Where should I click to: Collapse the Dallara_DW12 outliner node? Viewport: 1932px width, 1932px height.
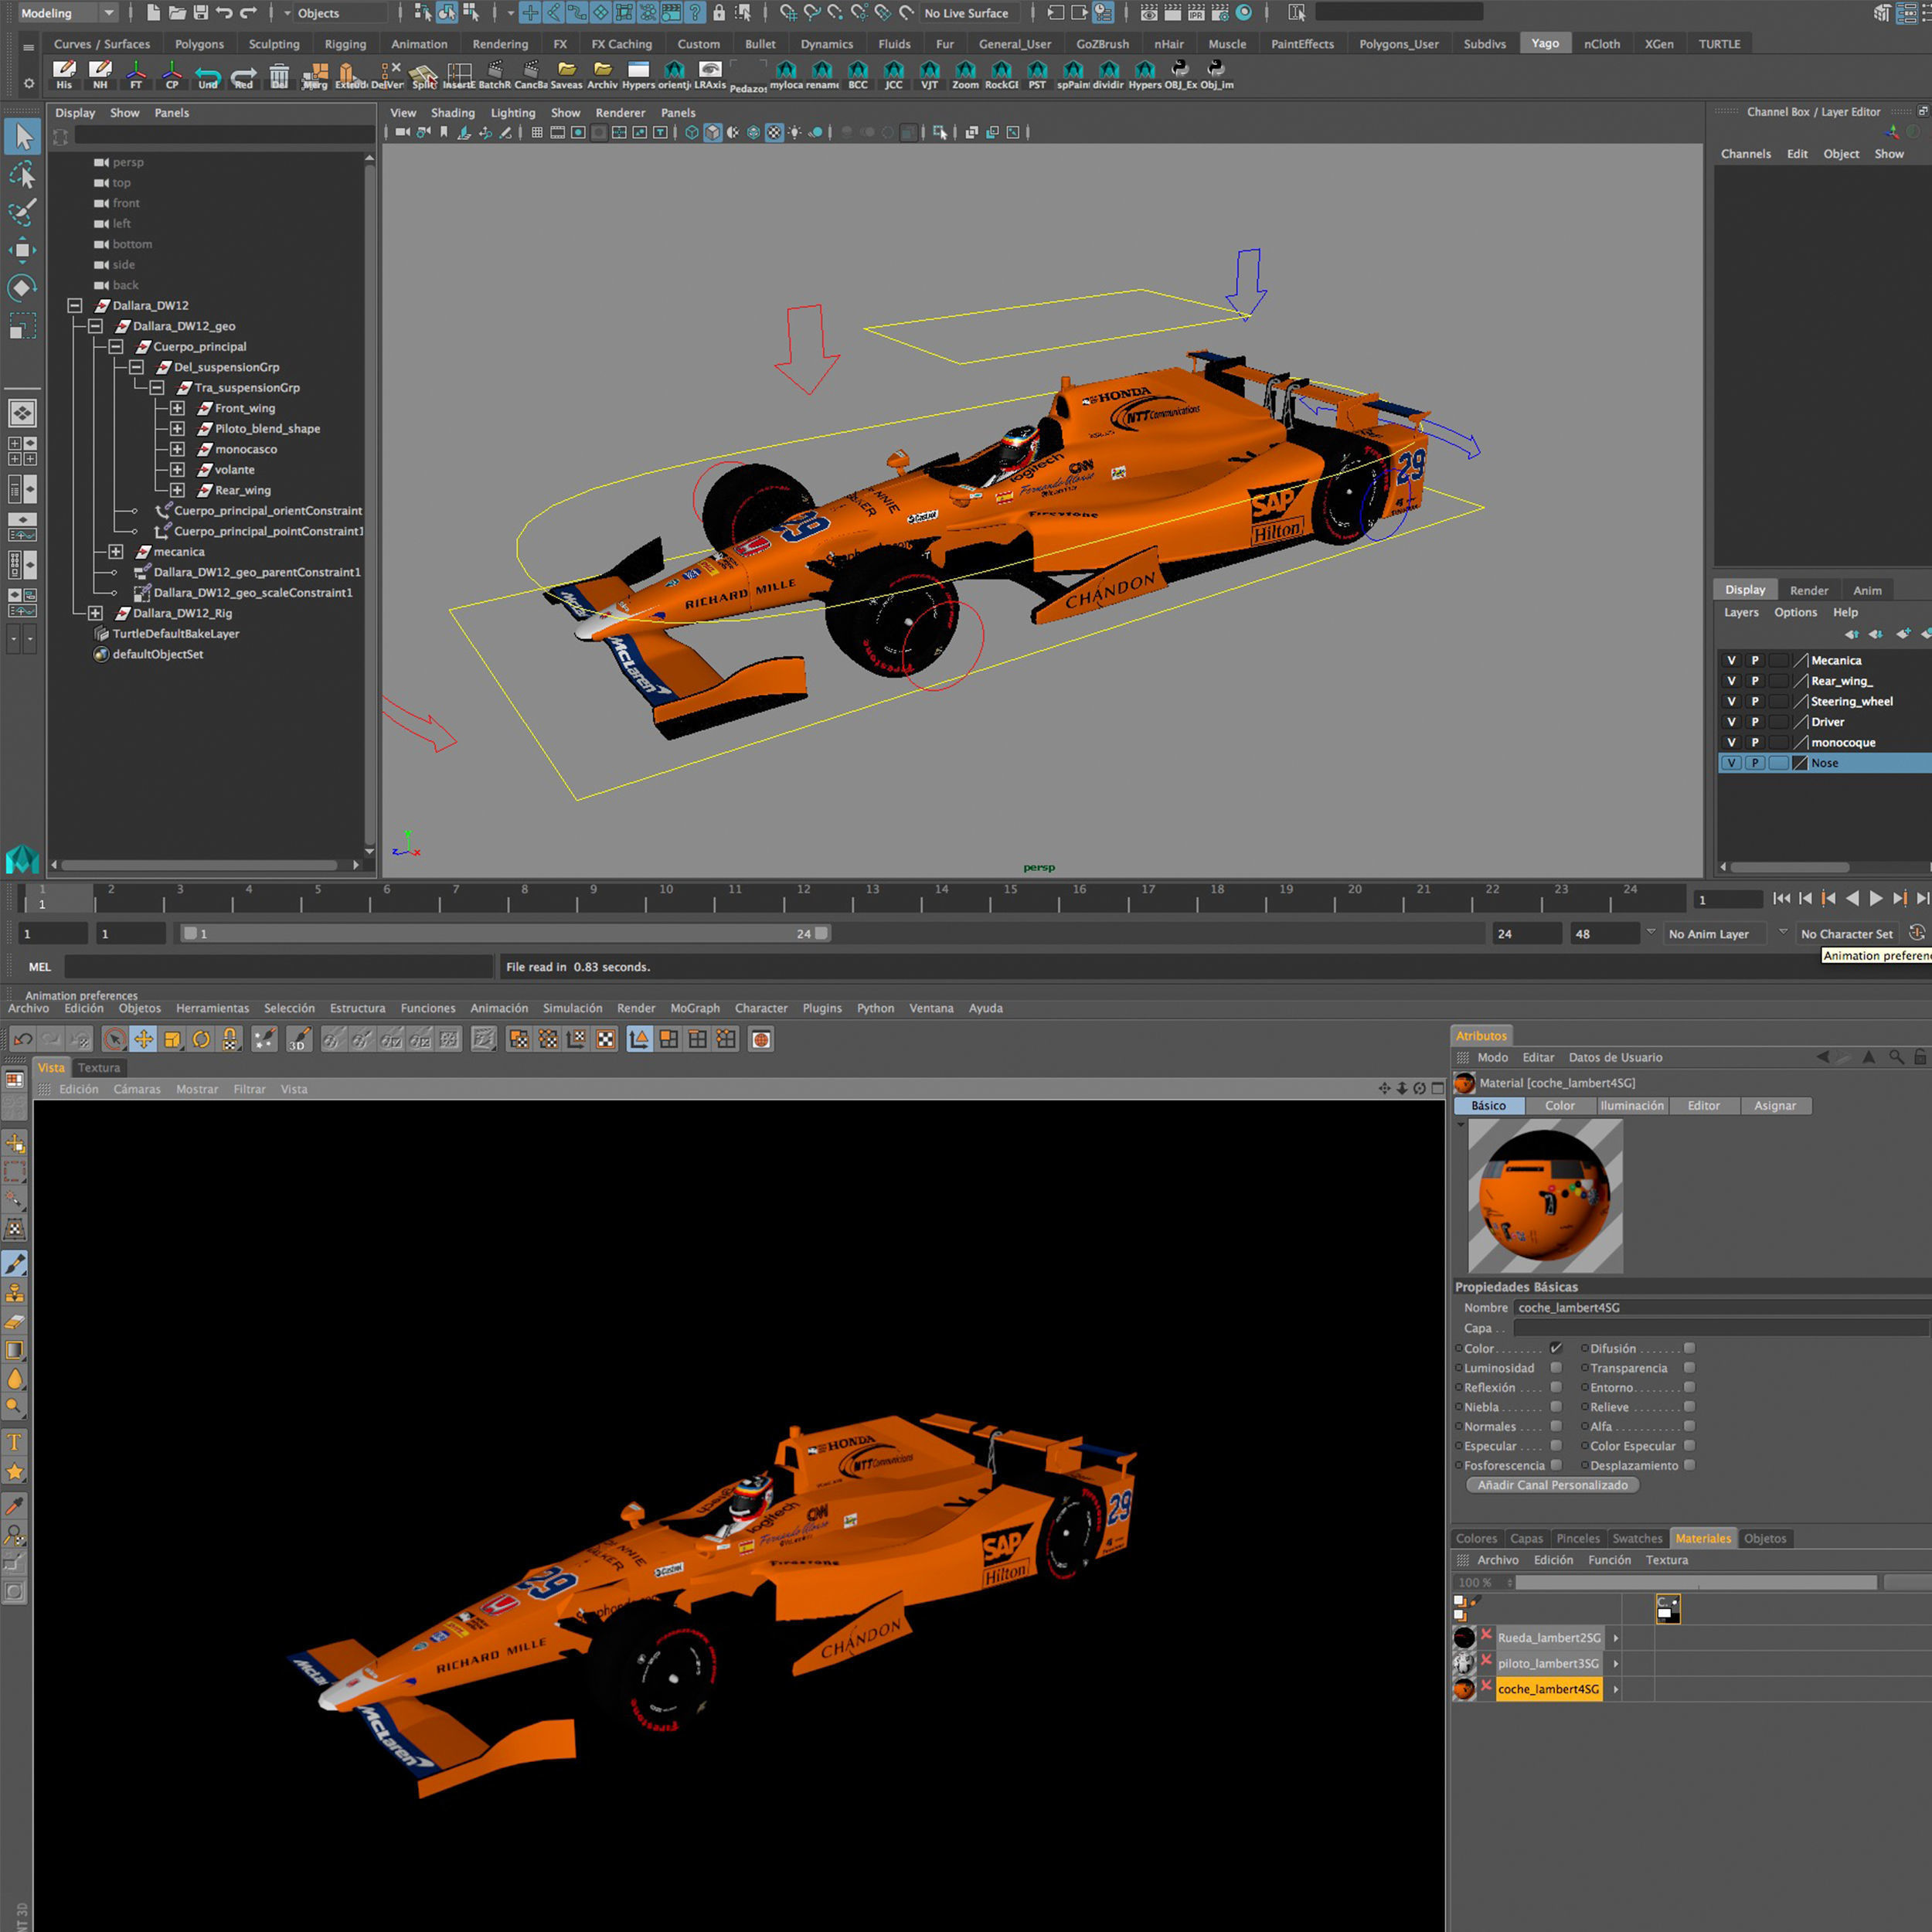coord(75,305)
